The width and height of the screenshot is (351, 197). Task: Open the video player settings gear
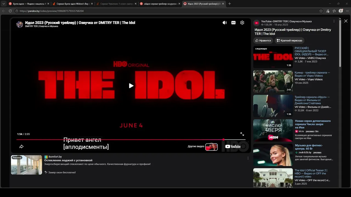[x=242, y=23]
